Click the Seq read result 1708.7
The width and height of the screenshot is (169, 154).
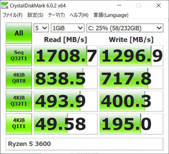(66, 56)
